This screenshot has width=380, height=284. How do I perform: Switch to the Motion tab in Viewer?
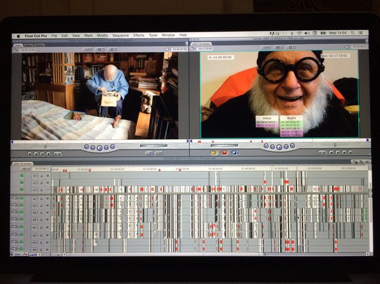[x=39, y=45]
